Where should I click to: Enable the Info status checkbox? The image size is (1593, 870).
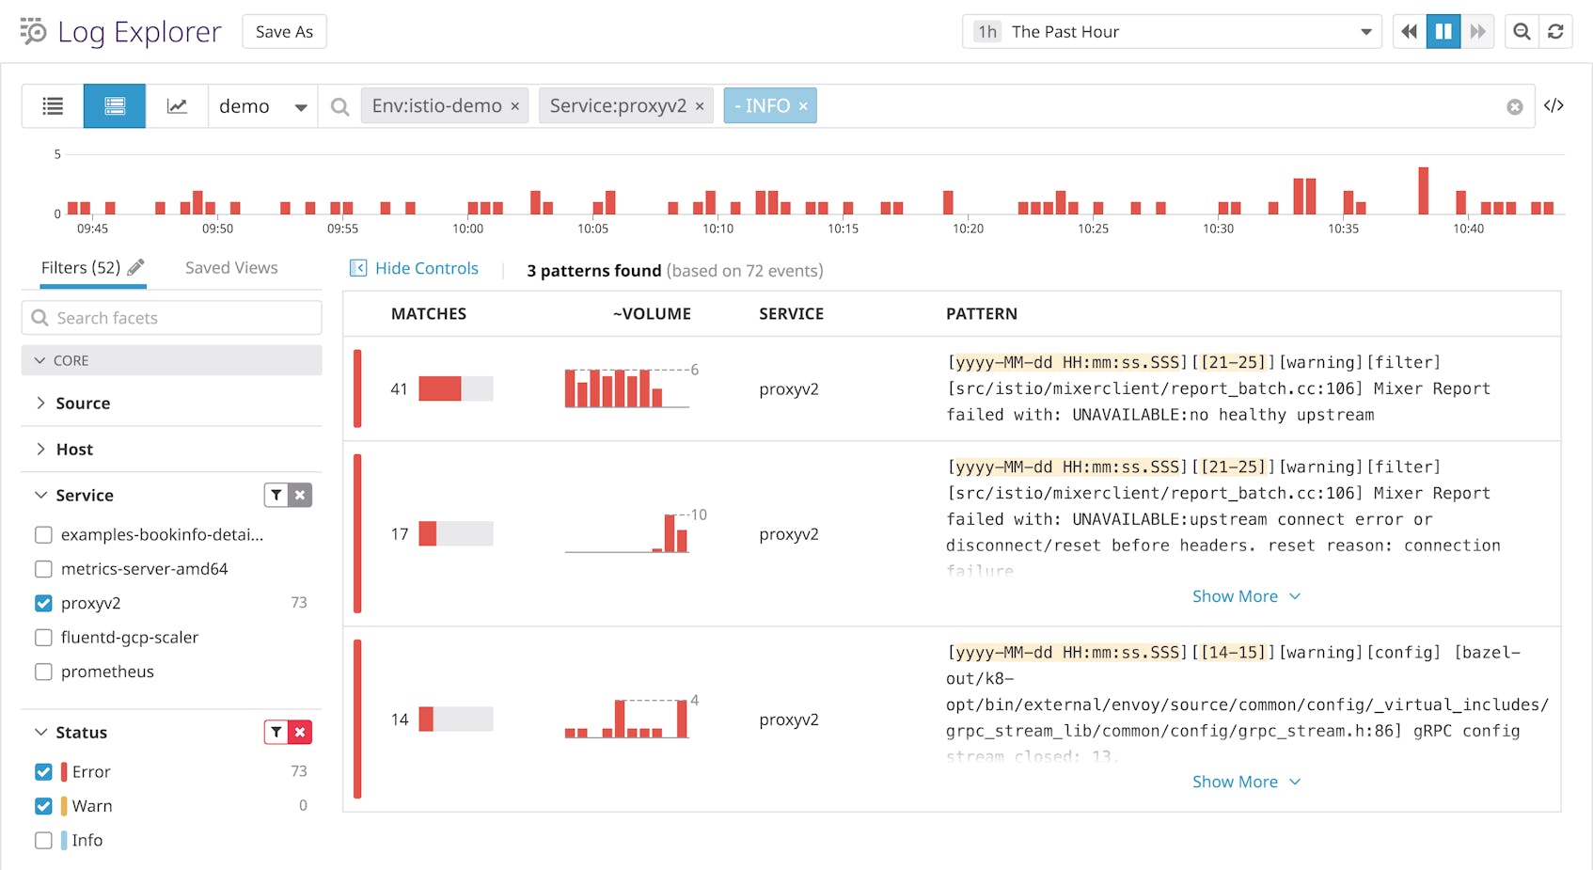point(43,840)
